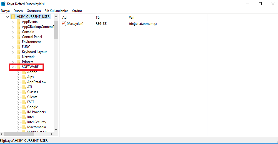Open the Görünüm menu

34,11
